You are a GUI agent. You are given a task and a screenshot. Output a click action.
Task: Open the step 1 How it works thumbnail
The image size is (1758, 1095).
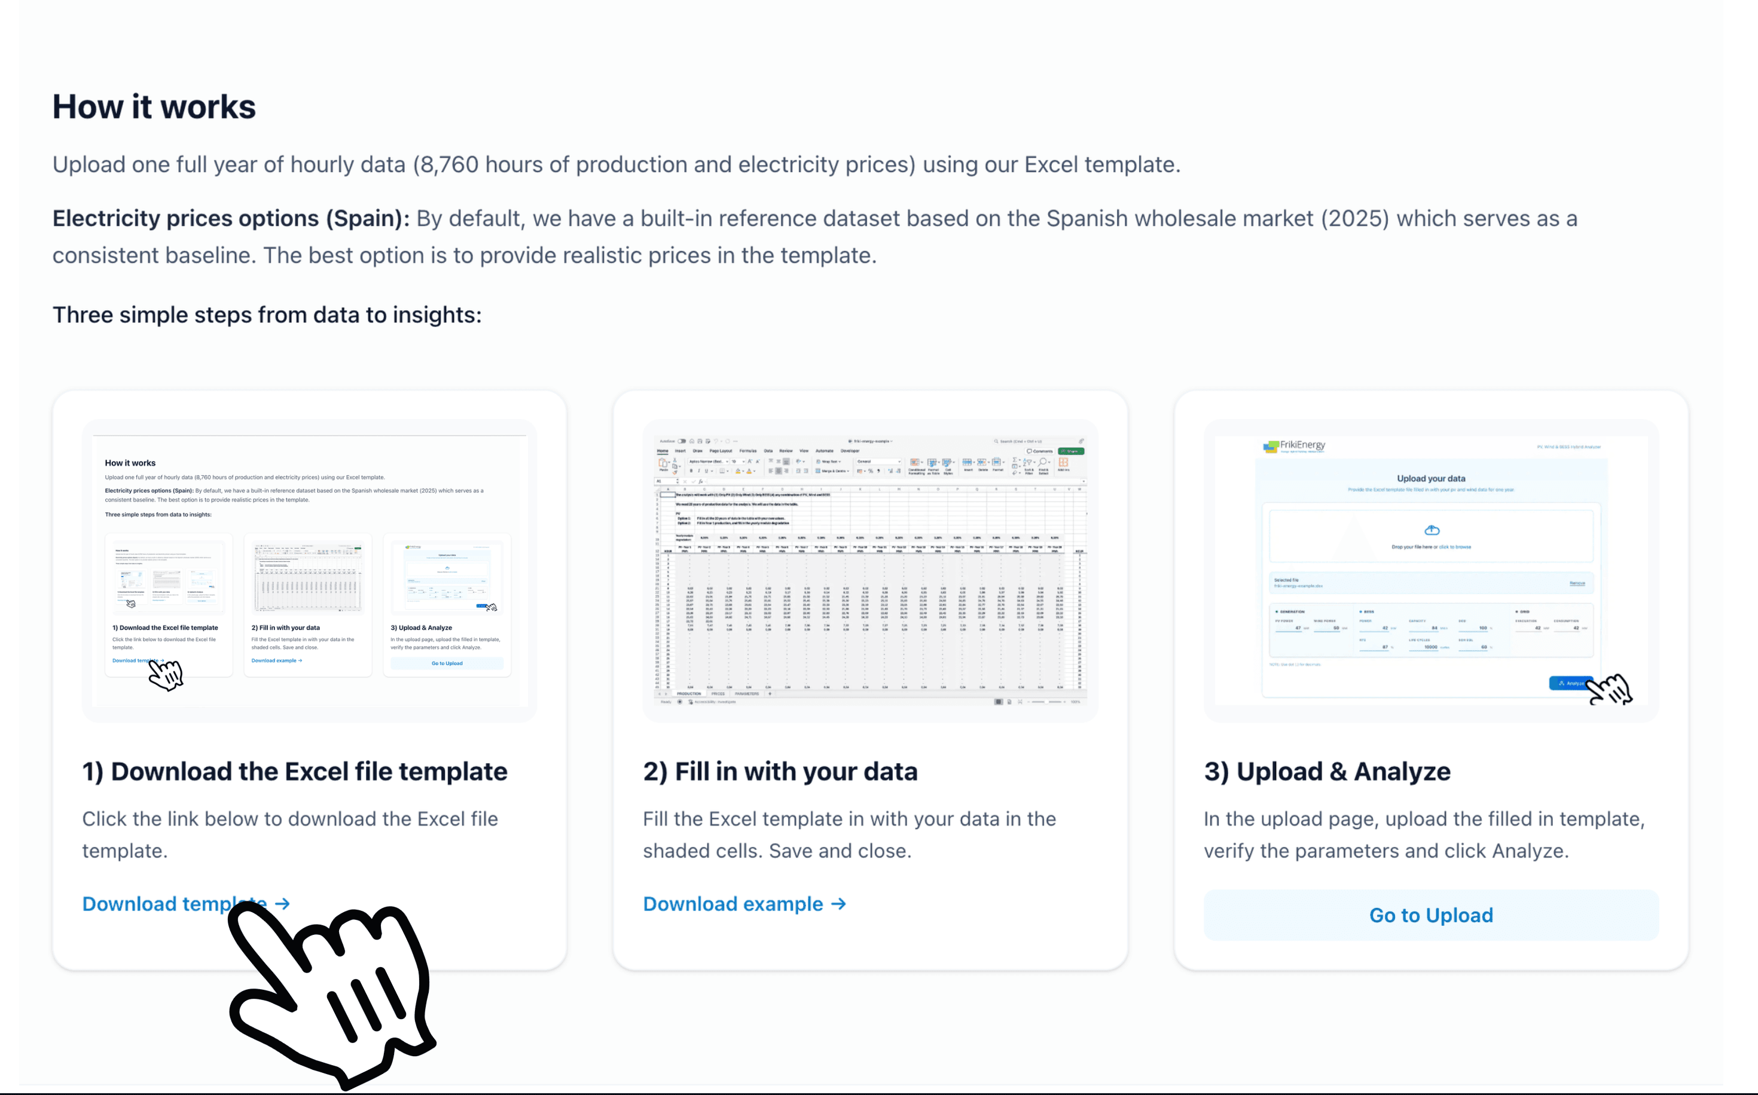[x=309, y=570]
